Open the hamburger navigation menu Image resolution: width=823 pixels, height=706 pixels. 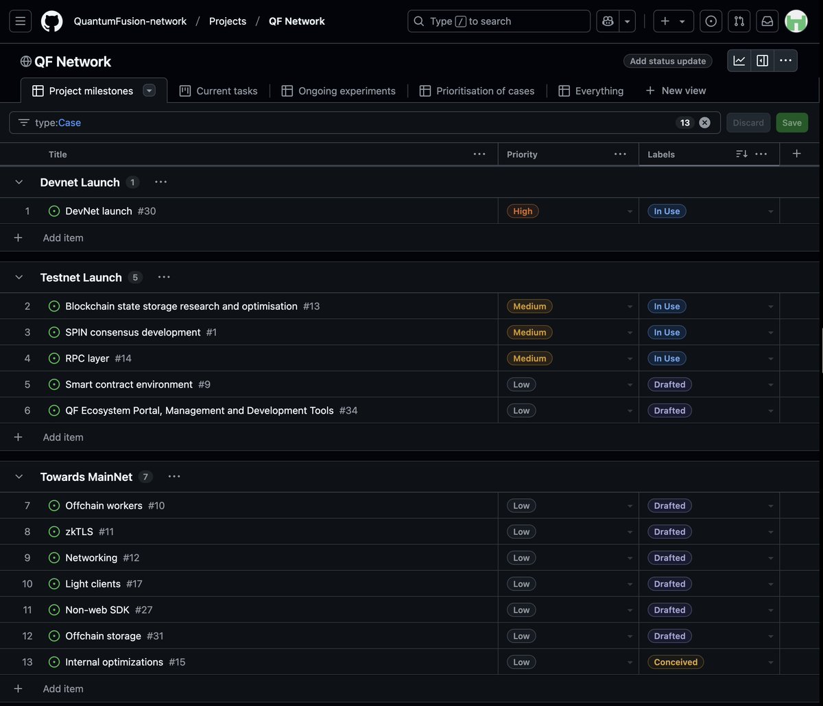[20, 21]
